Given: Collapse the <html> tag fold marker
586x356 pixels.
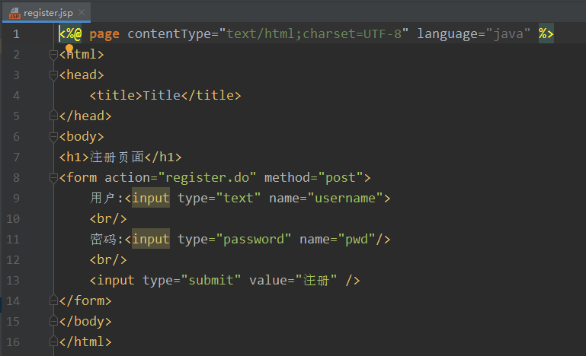Looking at the screenshot, I should click(x=53, y=55).
